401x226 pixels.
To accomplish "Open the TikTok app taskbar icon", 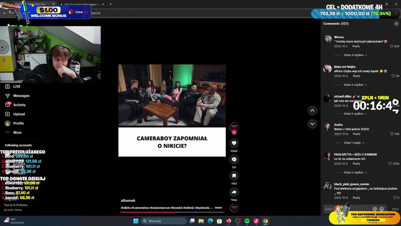I will tap(256, 221).
